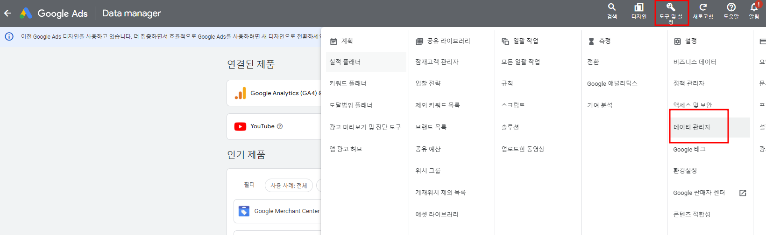Viewport: 766px width, 235px height.
Task: Click the YouTube logo icon
Action: [x=240, y=126]
